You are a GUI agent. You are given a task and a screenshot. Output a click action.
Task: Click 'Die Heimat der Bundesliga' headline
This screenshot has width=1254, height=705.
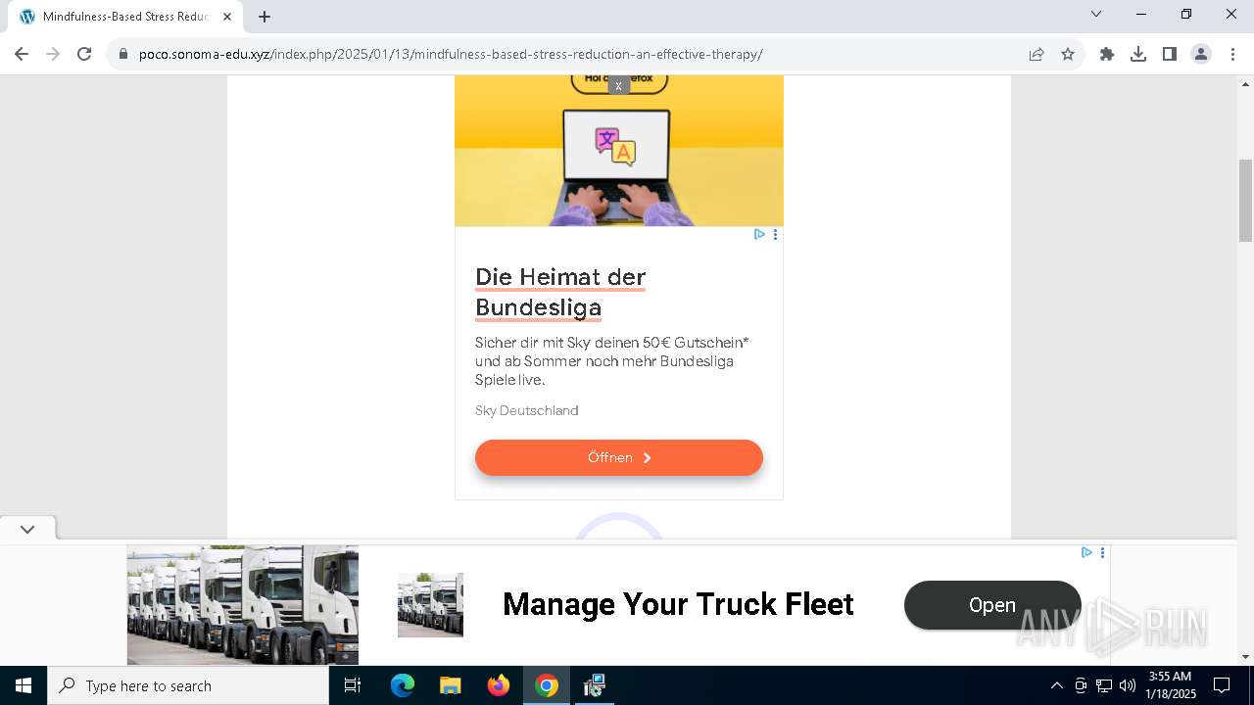click(560, 292)
